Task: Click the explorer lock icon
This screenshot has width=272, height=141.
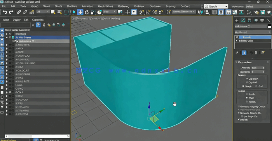Action: click(x=44, y=25)
